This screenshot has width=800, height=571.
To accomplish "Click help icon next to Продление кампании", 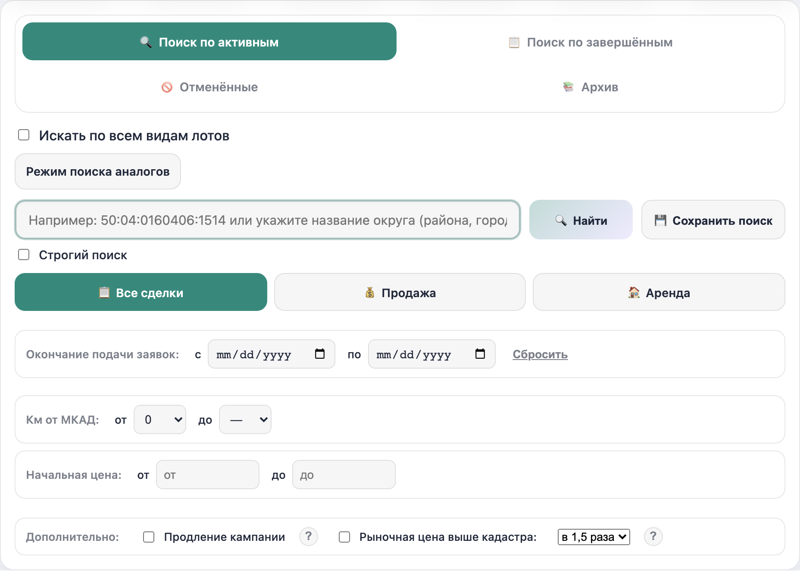I will tap(309, 537).
